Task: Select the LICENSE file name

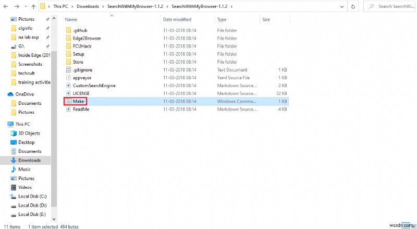Action: coord(81,93)
